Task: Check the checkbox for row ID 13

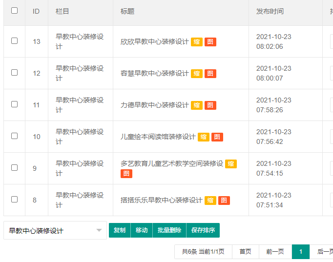Action: coord(14,41)
